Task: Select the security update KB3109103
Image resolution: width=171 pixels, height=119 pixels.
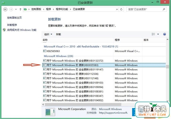Action: [x=104, y=83]
